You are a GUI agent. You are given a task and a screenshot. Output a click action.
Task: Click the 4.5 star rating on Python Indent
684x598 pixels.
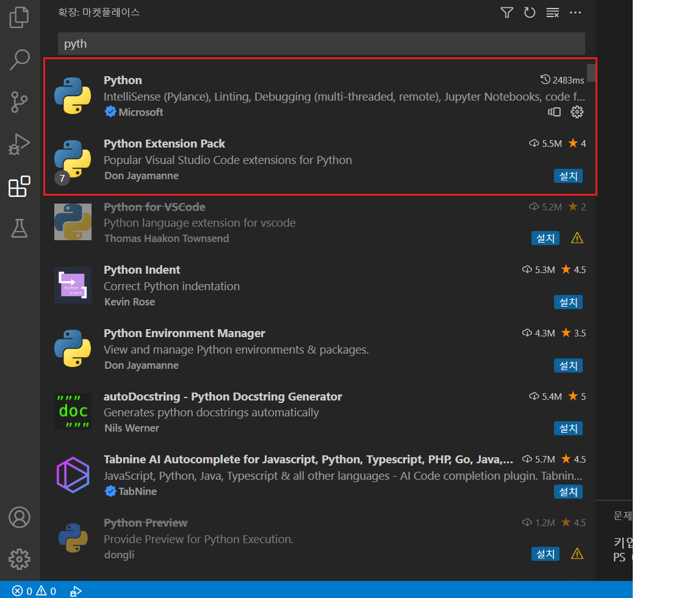(x=574, y=270)
